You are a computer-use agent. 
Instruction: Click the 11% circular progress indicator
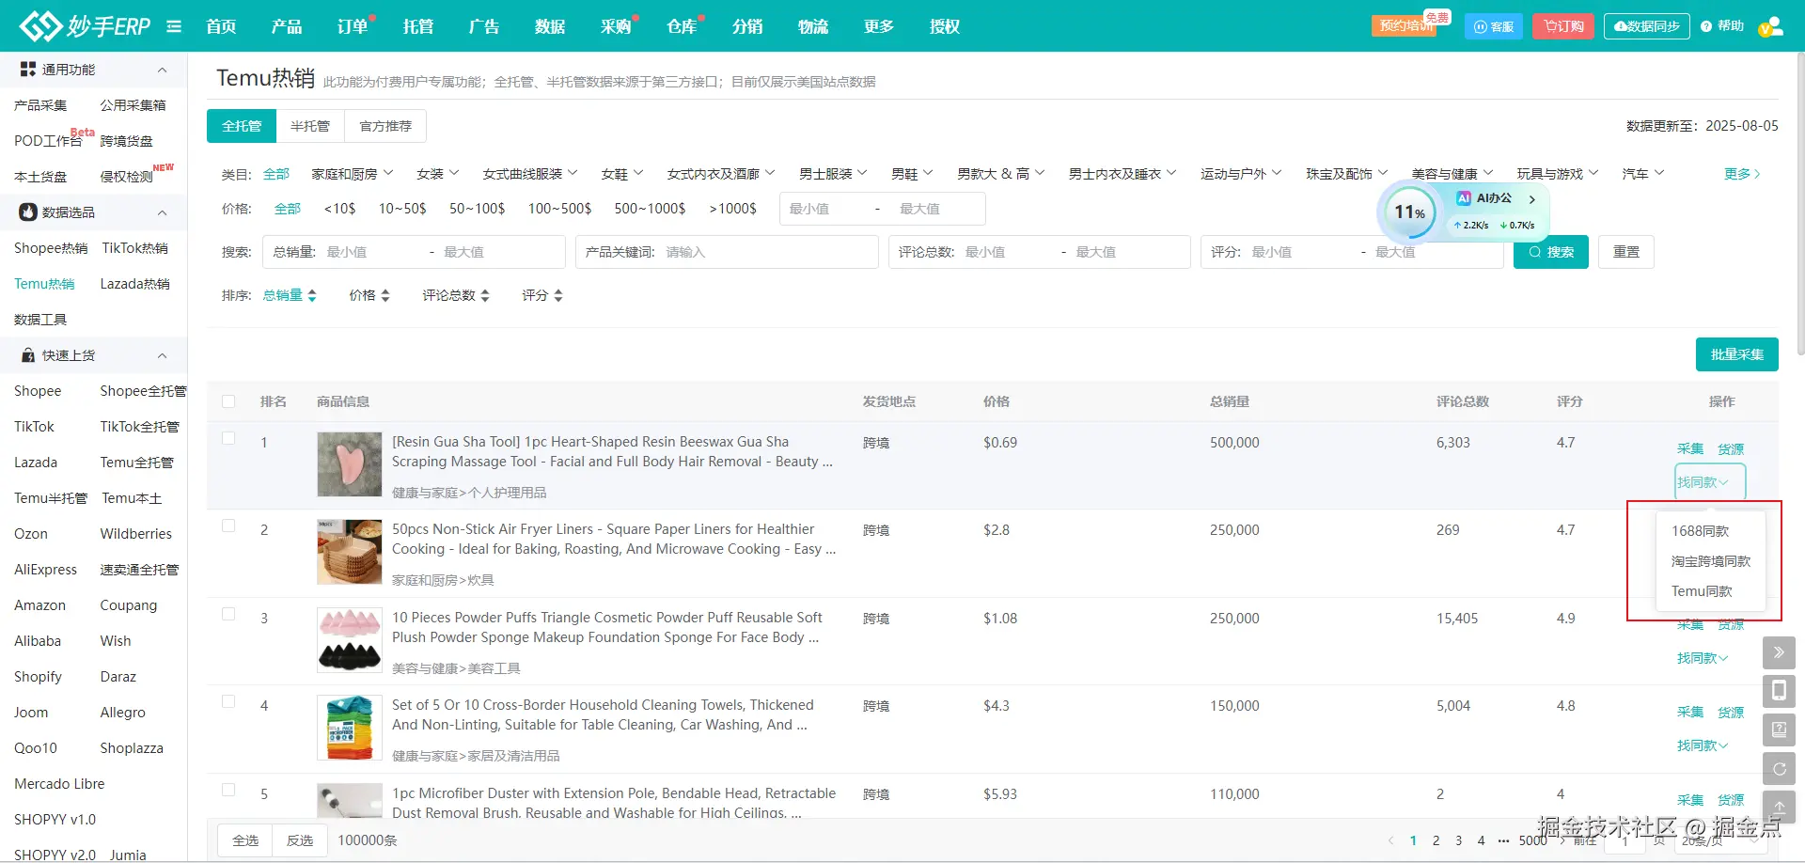click(x=1409, y=212)
